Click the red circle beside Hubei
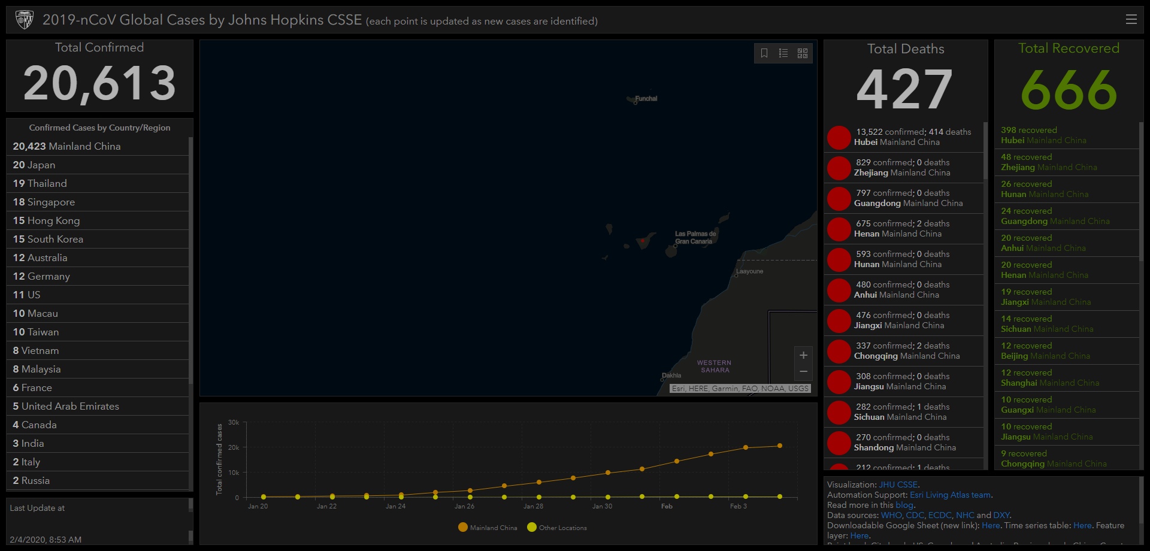Image resolution: width=1150 pixels, height=551 pixels. tap(839, 137)
